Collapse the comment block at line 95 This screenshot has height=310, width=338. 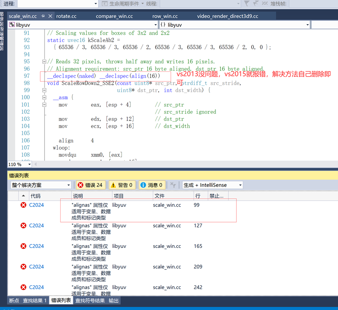point(44,62)
